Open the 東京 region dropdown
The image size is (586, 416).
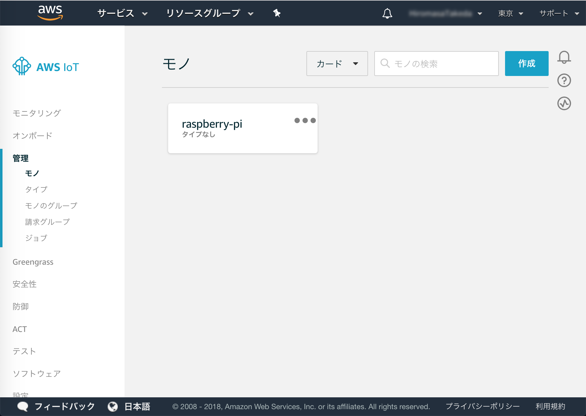511,13
